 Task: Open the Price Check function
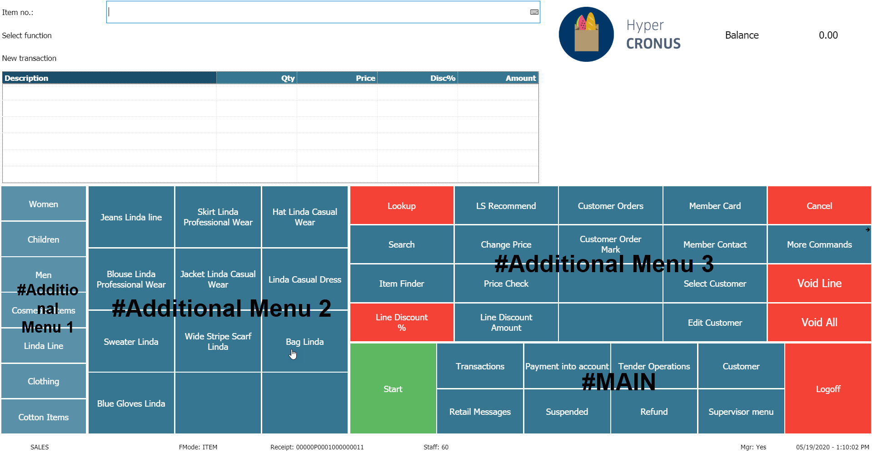(506, 284)
